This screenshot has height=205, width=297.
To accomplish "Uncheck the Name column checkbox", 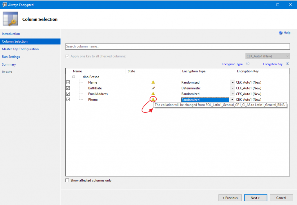I will click(68, 82).
